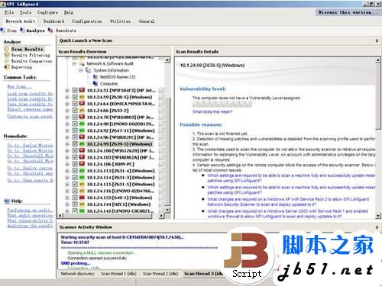This screenshot has width=382, height=286.
Task: Toggle the checkbox for host 10.1.24.64
Action: pos(75,104)
